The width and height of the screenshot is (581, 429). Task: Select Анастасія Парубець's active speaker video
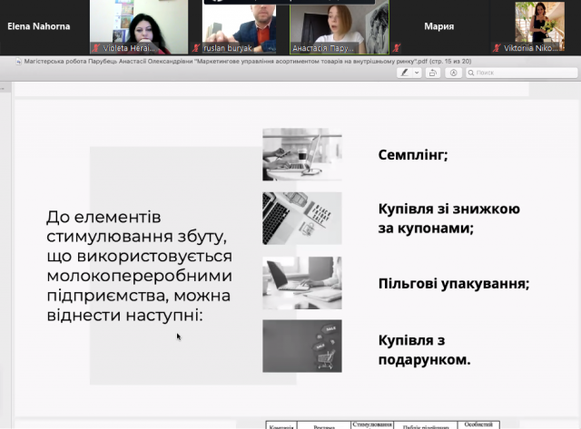[339, 26]
